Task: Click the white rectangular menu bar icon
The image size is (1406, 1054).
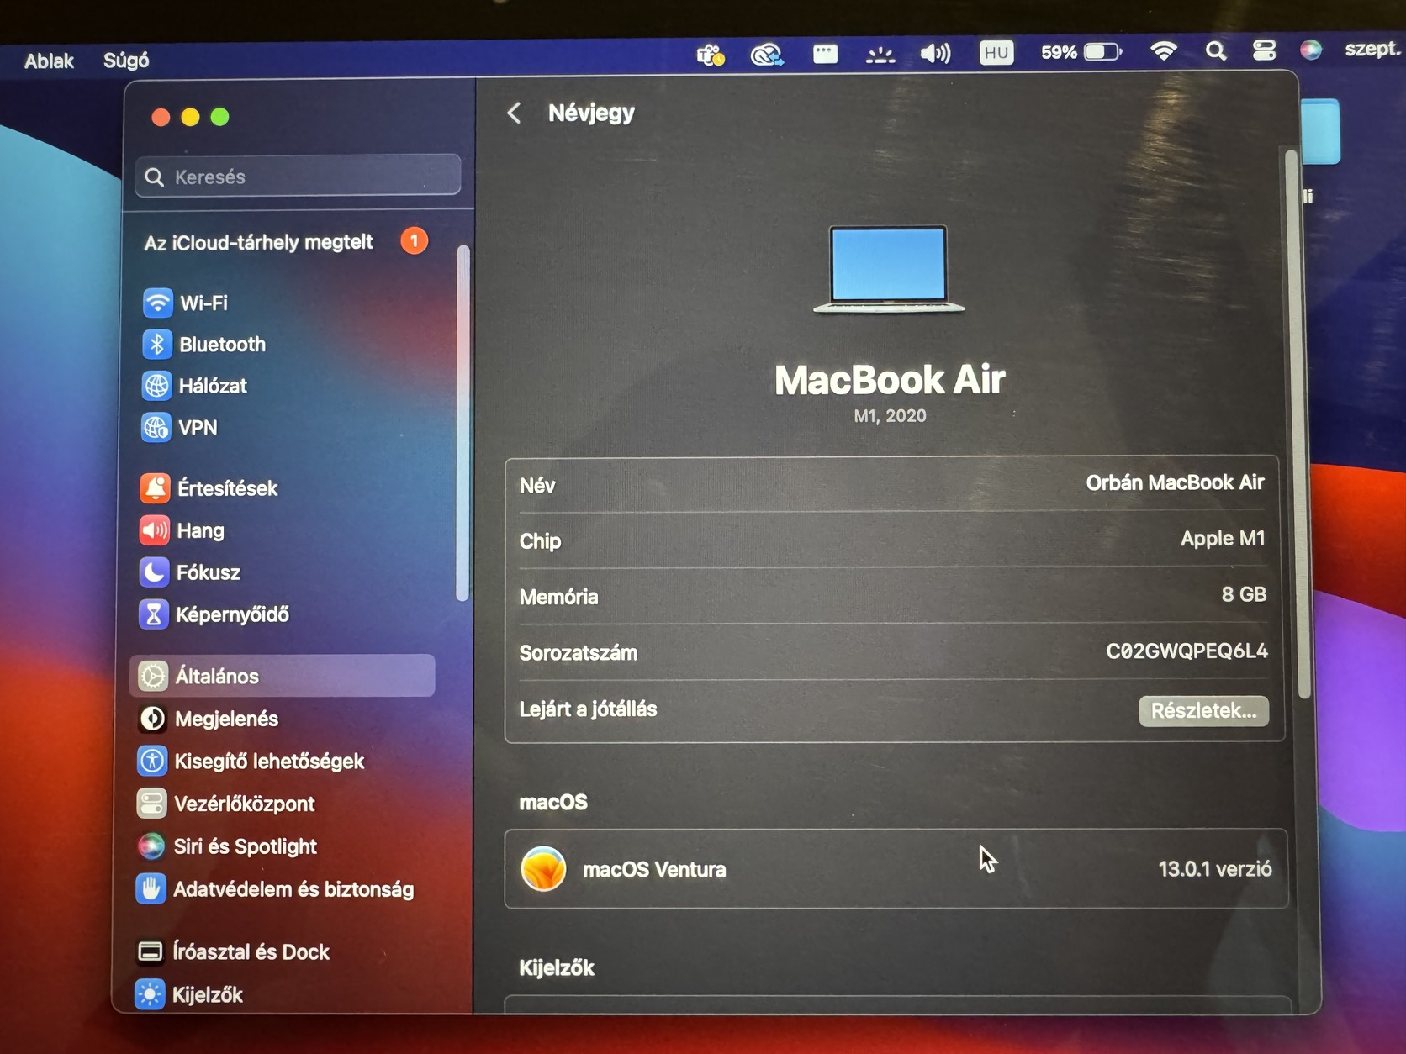Action: pos(826,55)
